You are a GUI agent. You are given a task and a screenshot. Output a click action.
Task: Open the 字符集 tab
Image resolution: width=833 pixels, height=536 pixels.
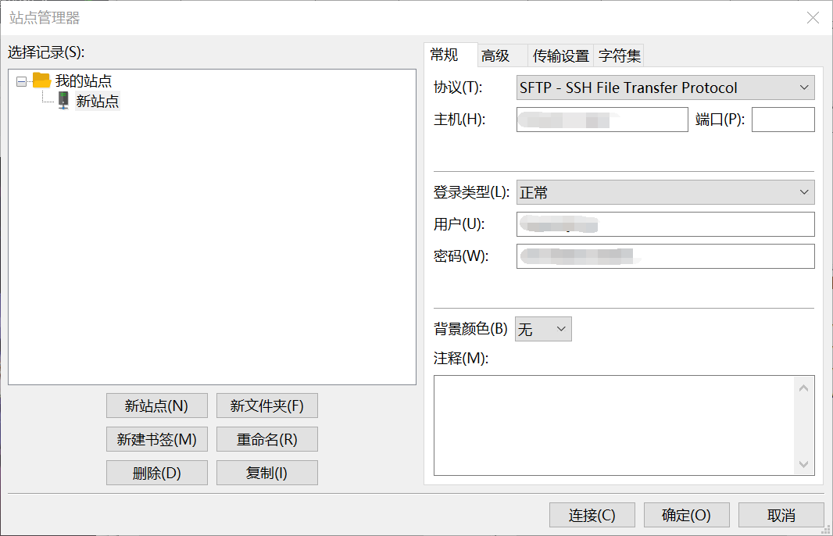[620, 55]
